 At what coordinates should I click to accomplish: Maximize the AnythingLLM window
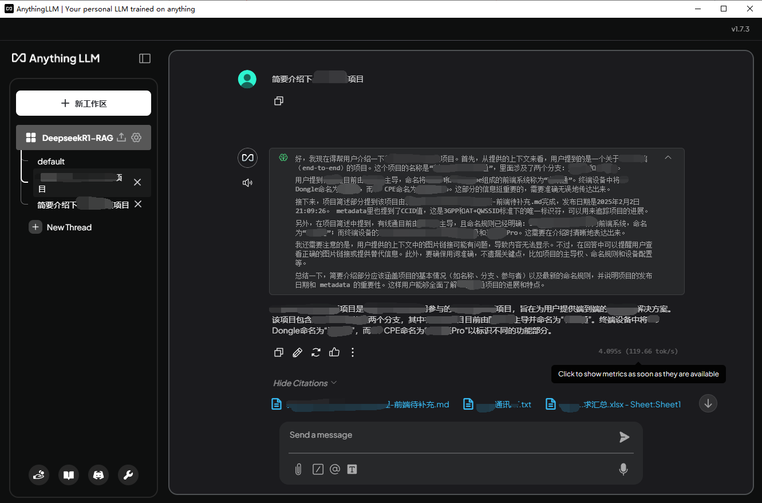click(x=724, y=9)
